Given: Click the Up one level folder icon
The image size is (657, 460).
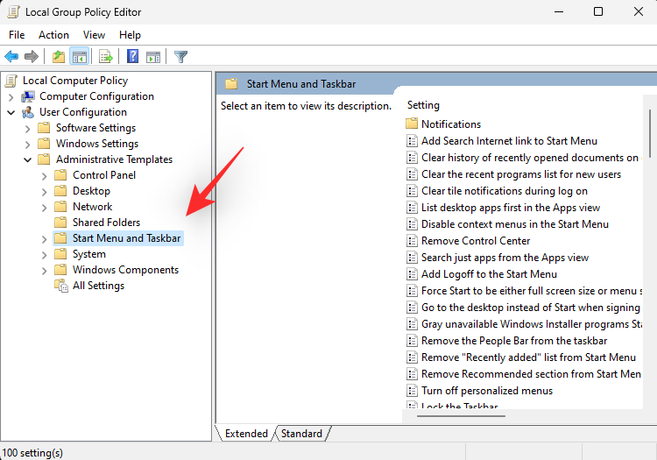Looking at the screenshot, I should coord(58,56).
